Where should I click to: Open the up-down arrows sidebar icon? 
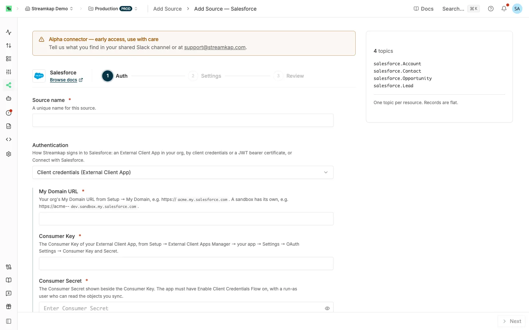pos(9,45)
